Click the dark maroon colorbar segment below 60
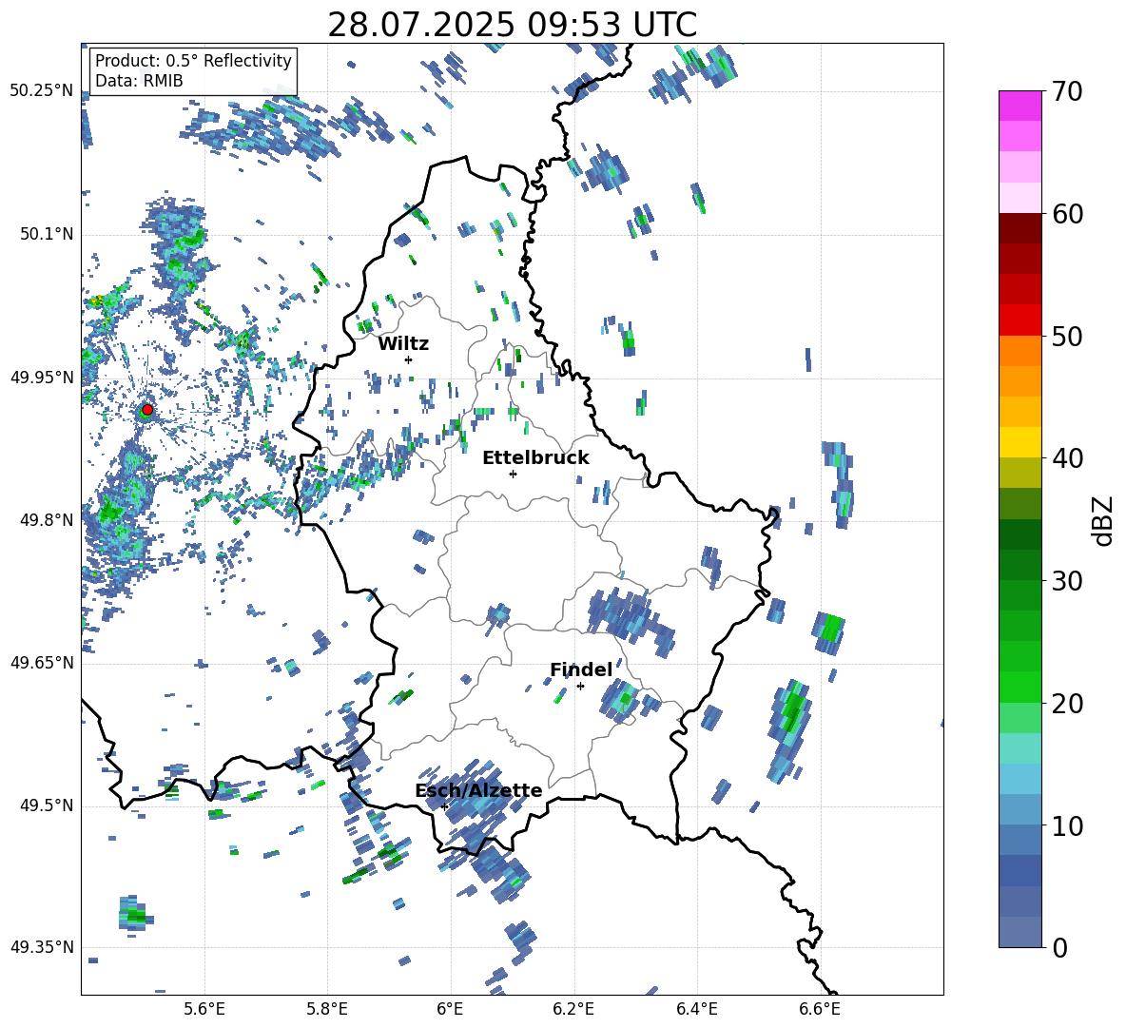The image size is (1126, 1028). (1019, 228)
